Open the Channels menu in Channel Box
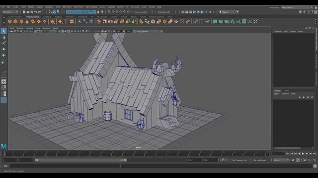 coord(278,32)
